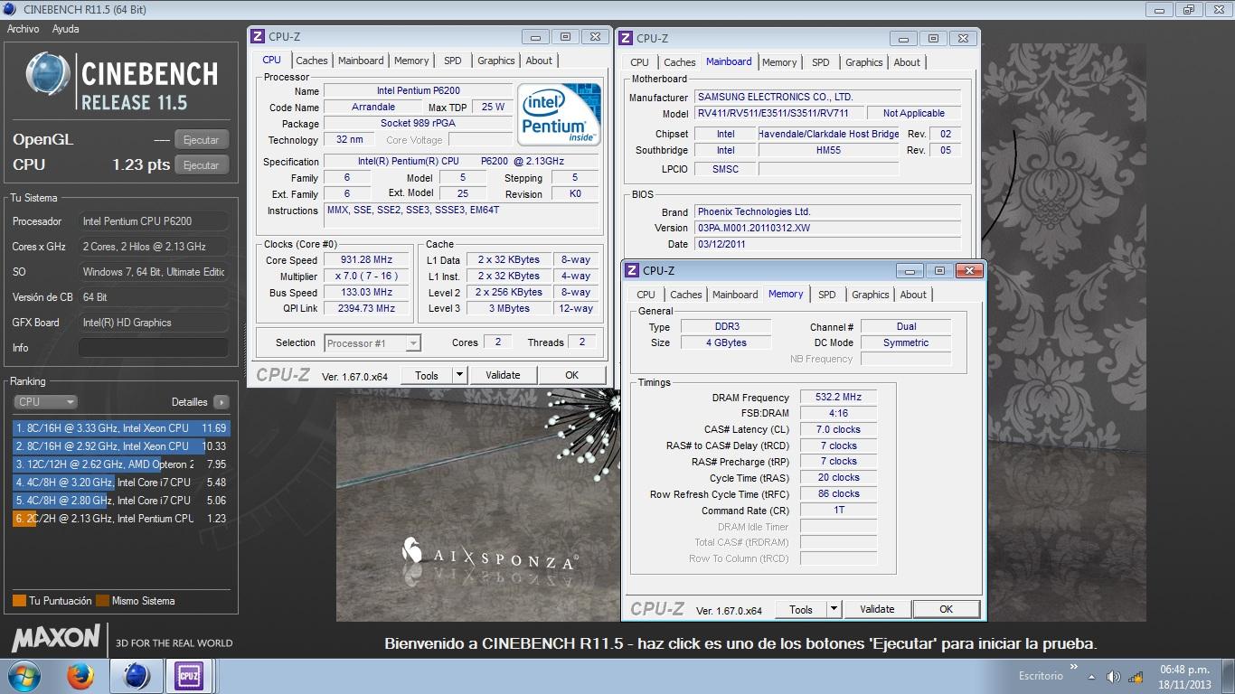The image size is (1235, 694).
Task: Click the brown Mismo Sistema swatch
Action: pos(102,601)
